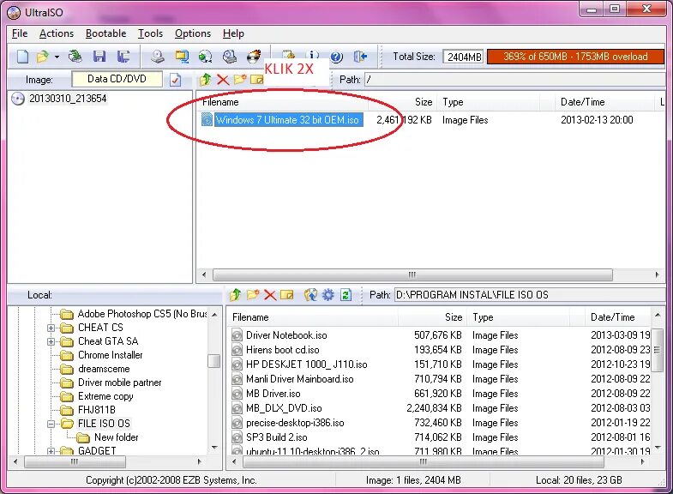Expand the CHEAT CS folder node
Screen dimensions: 673x494
51,328
